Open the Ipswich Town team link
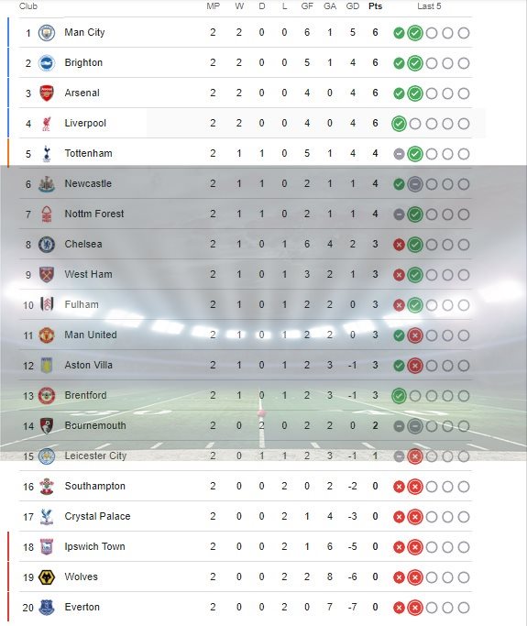The height and width of the screenshot is (626, 527). (x=94, y=546)
